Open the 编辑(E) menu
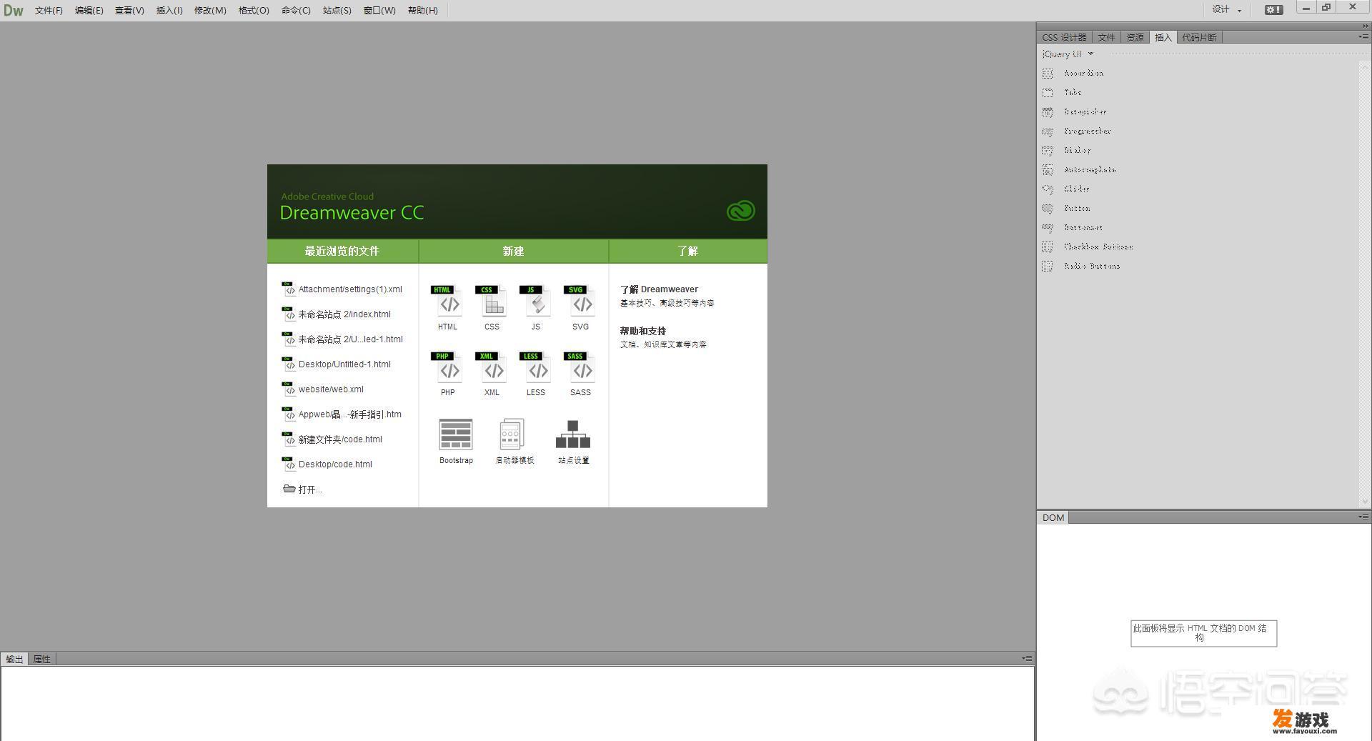The height and width of the screenshot is (741, 1372). [x=89, y=11]
